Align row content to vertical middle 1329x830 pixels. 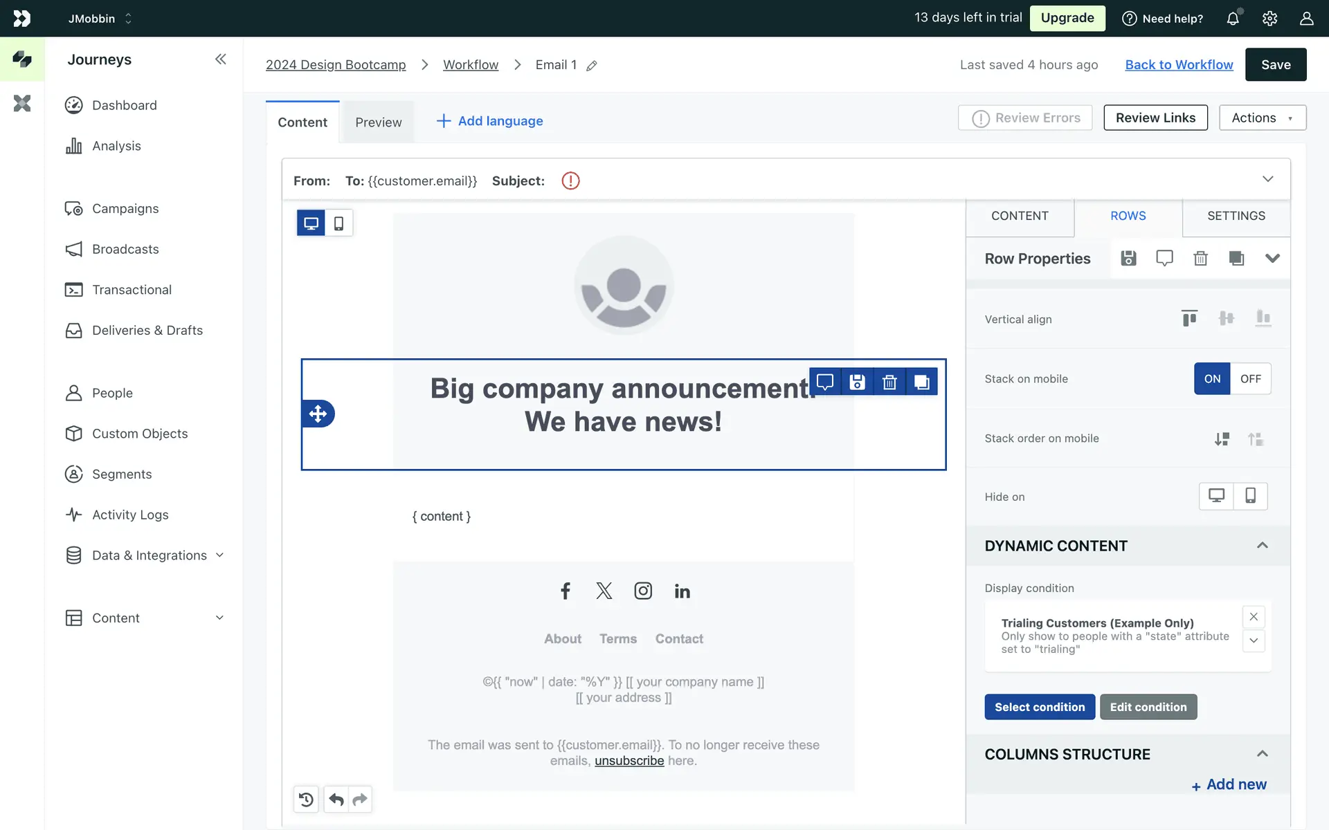click(x=1226, y=318)
